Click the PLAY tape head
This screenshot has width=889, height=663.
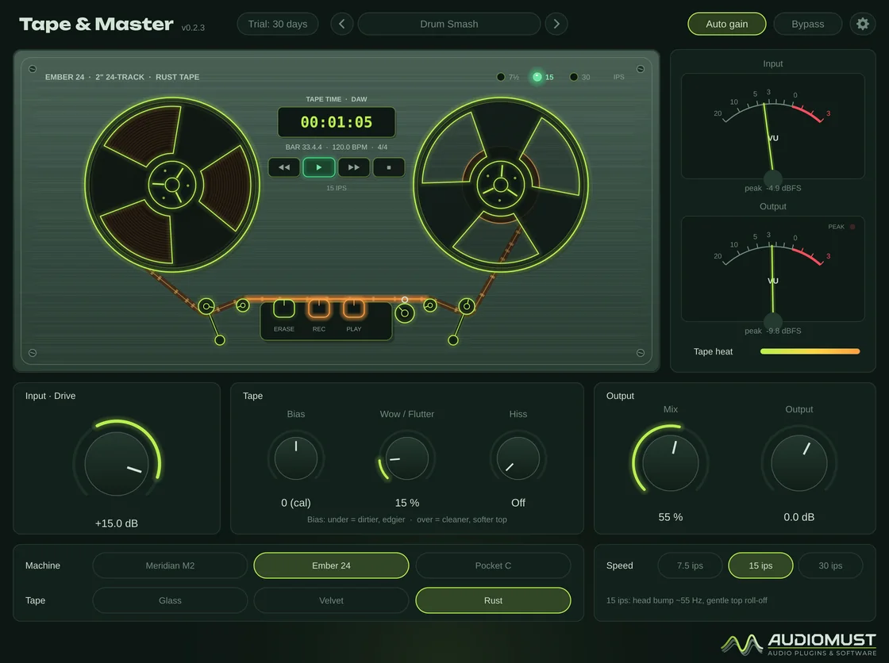pos(354,309)
